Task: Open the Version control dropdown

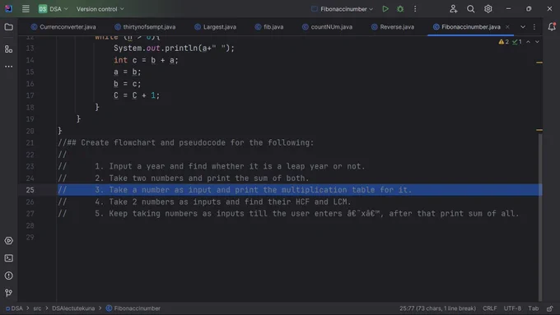Action: (100, 9)
